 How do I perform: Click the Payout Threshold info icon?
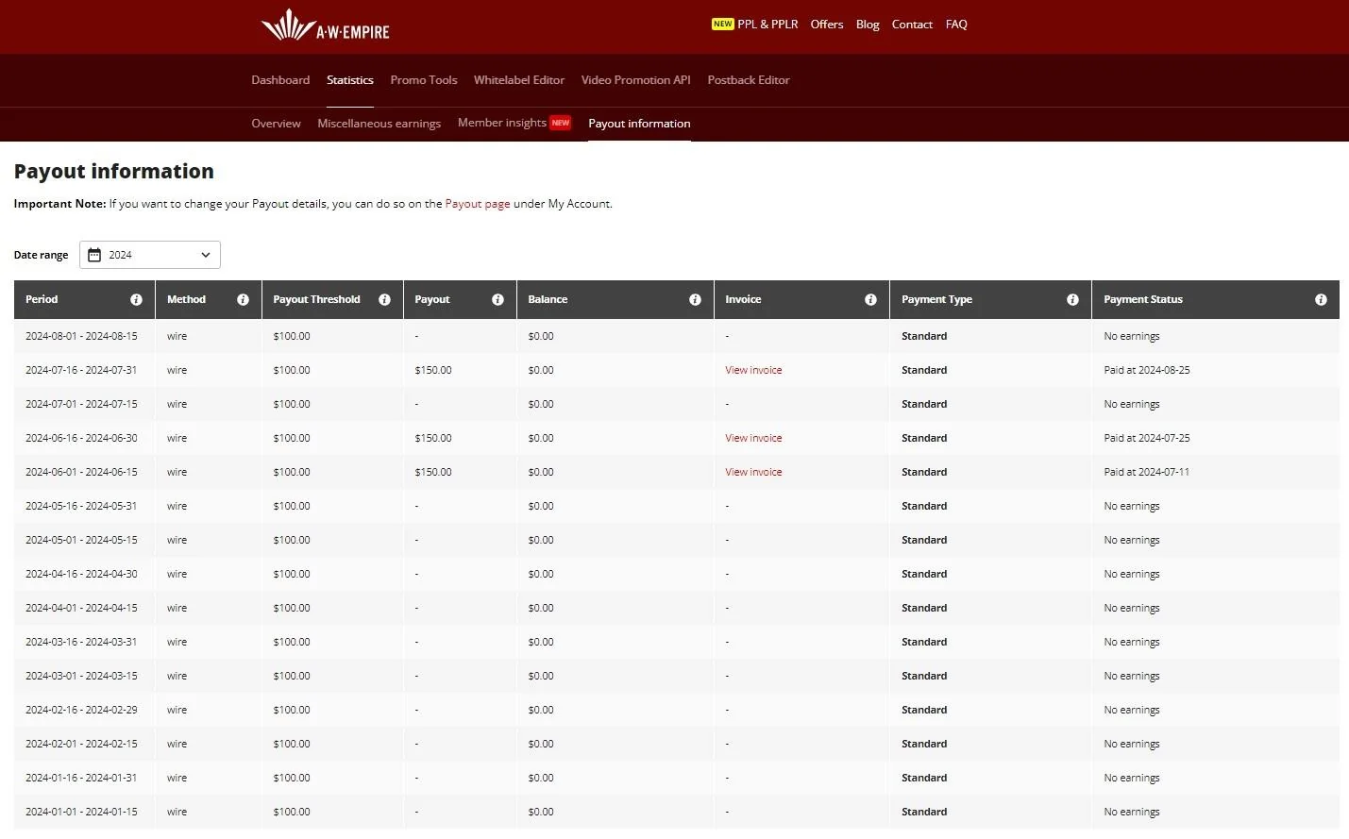coord(384,300)
